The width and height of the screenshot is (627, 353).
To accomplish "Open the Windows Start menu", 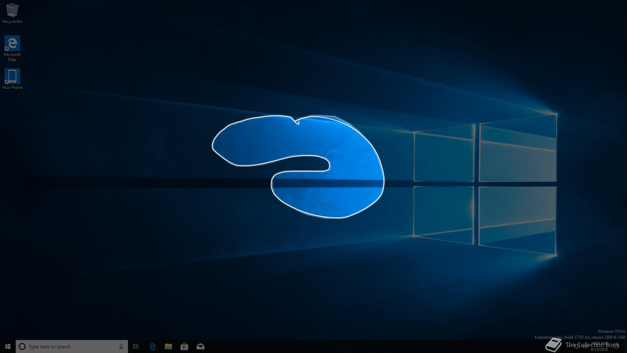I will [8, 346].
